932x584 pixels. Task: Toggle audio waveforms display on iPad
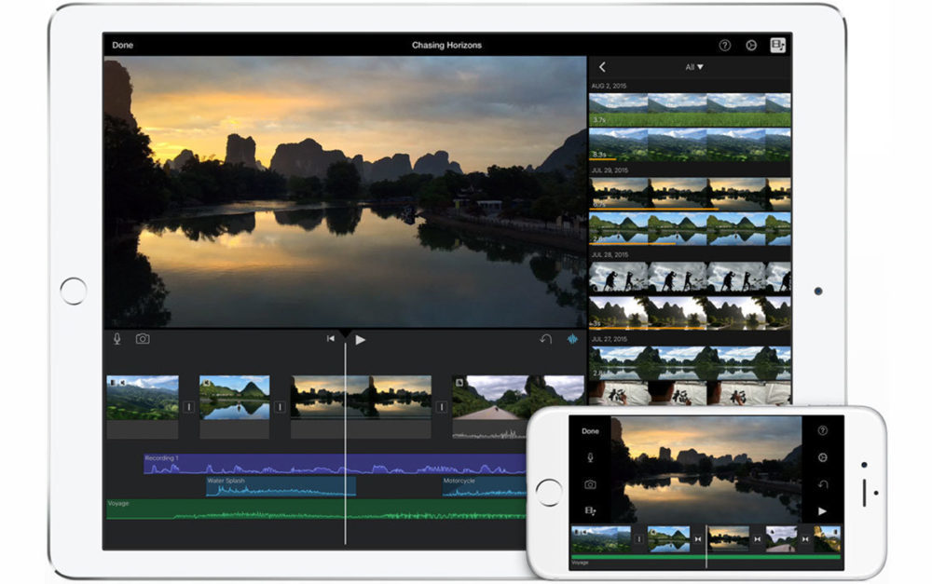(x=572, y=339)
